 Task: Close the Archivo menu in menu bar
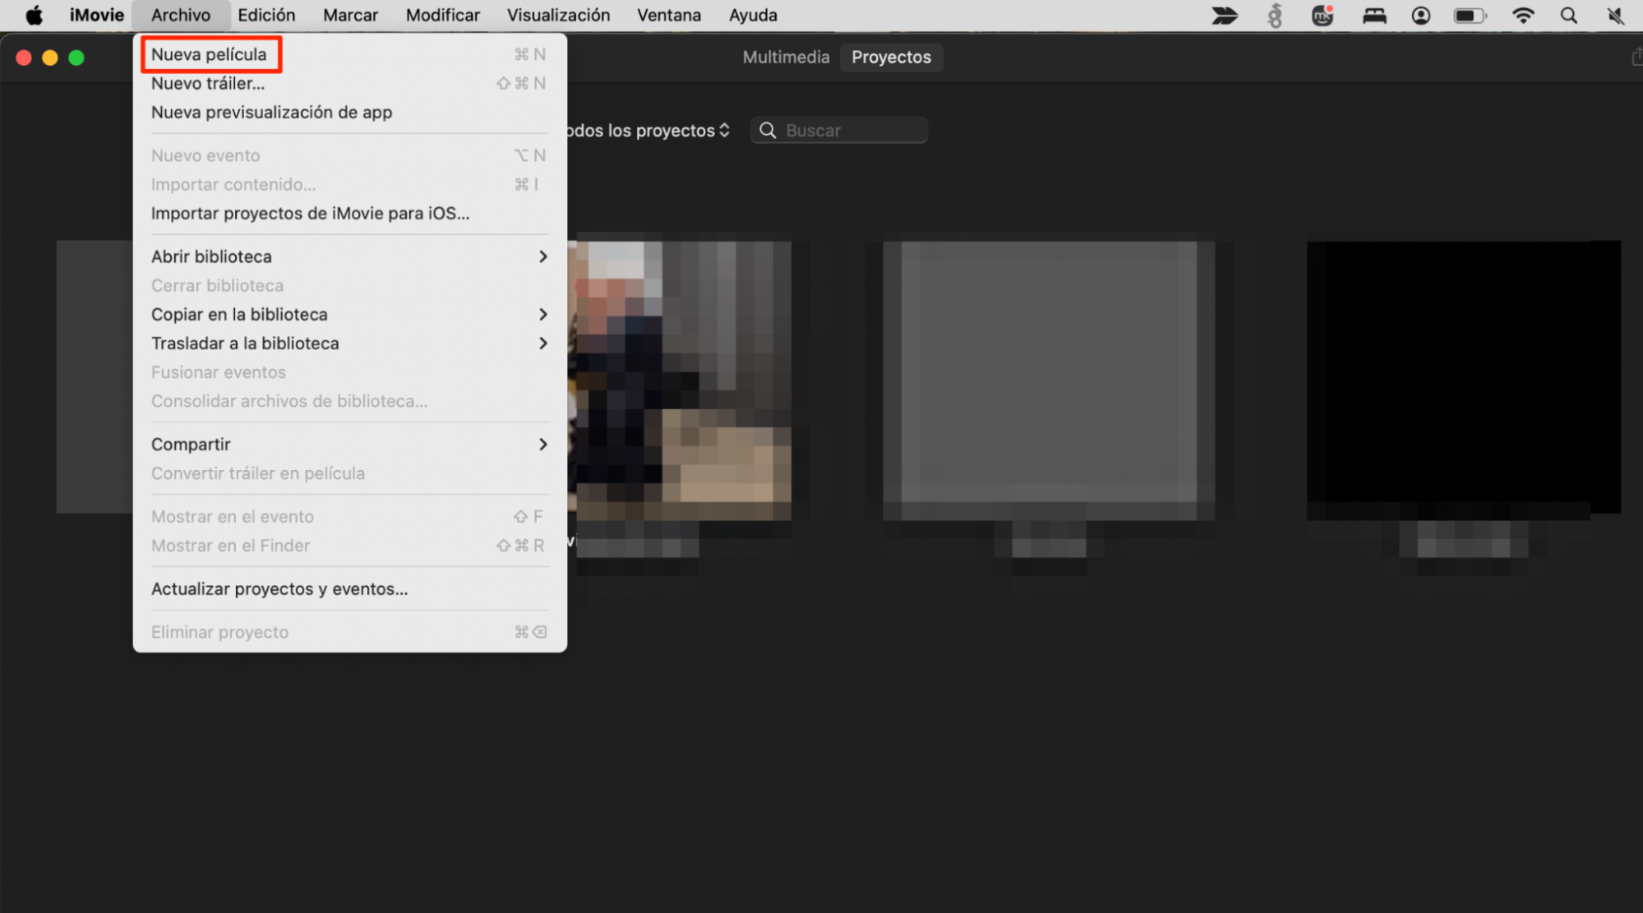pyautogui.click(x=181, y=15)
